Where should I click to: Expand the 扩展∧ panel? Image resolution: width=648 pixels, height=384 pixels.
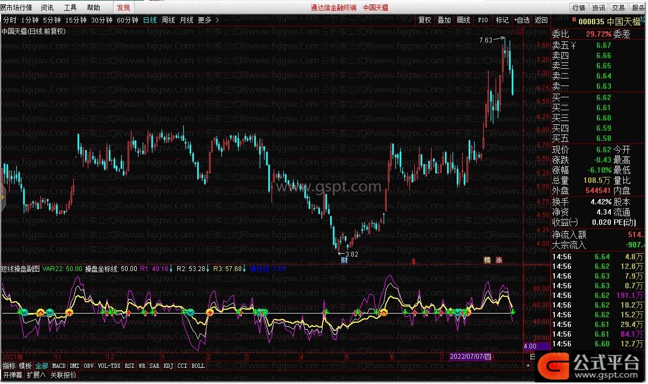(x=36, y=375)
